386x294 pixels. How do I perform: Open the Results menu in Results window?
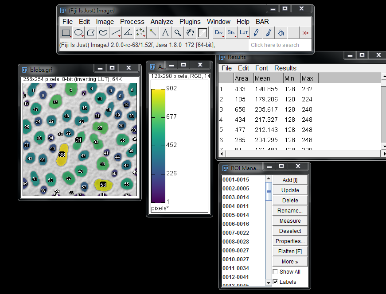click(285, 68)
